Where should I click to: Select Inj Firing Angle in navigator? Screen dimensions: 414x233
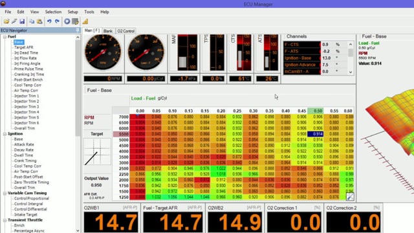[27, 63]
